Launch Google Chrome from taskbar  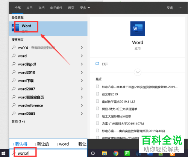(x=116, y=153)
